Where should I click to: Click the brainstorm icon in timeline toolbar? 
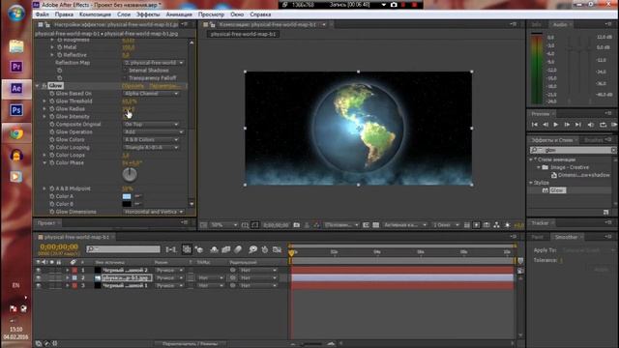tap(253, 249)
